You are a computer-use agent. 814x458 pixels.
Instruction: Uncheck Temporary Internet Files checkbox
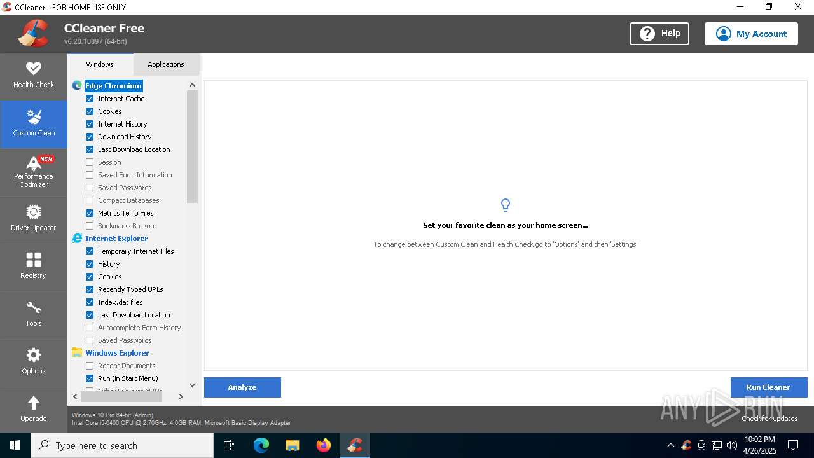point(90,251)
